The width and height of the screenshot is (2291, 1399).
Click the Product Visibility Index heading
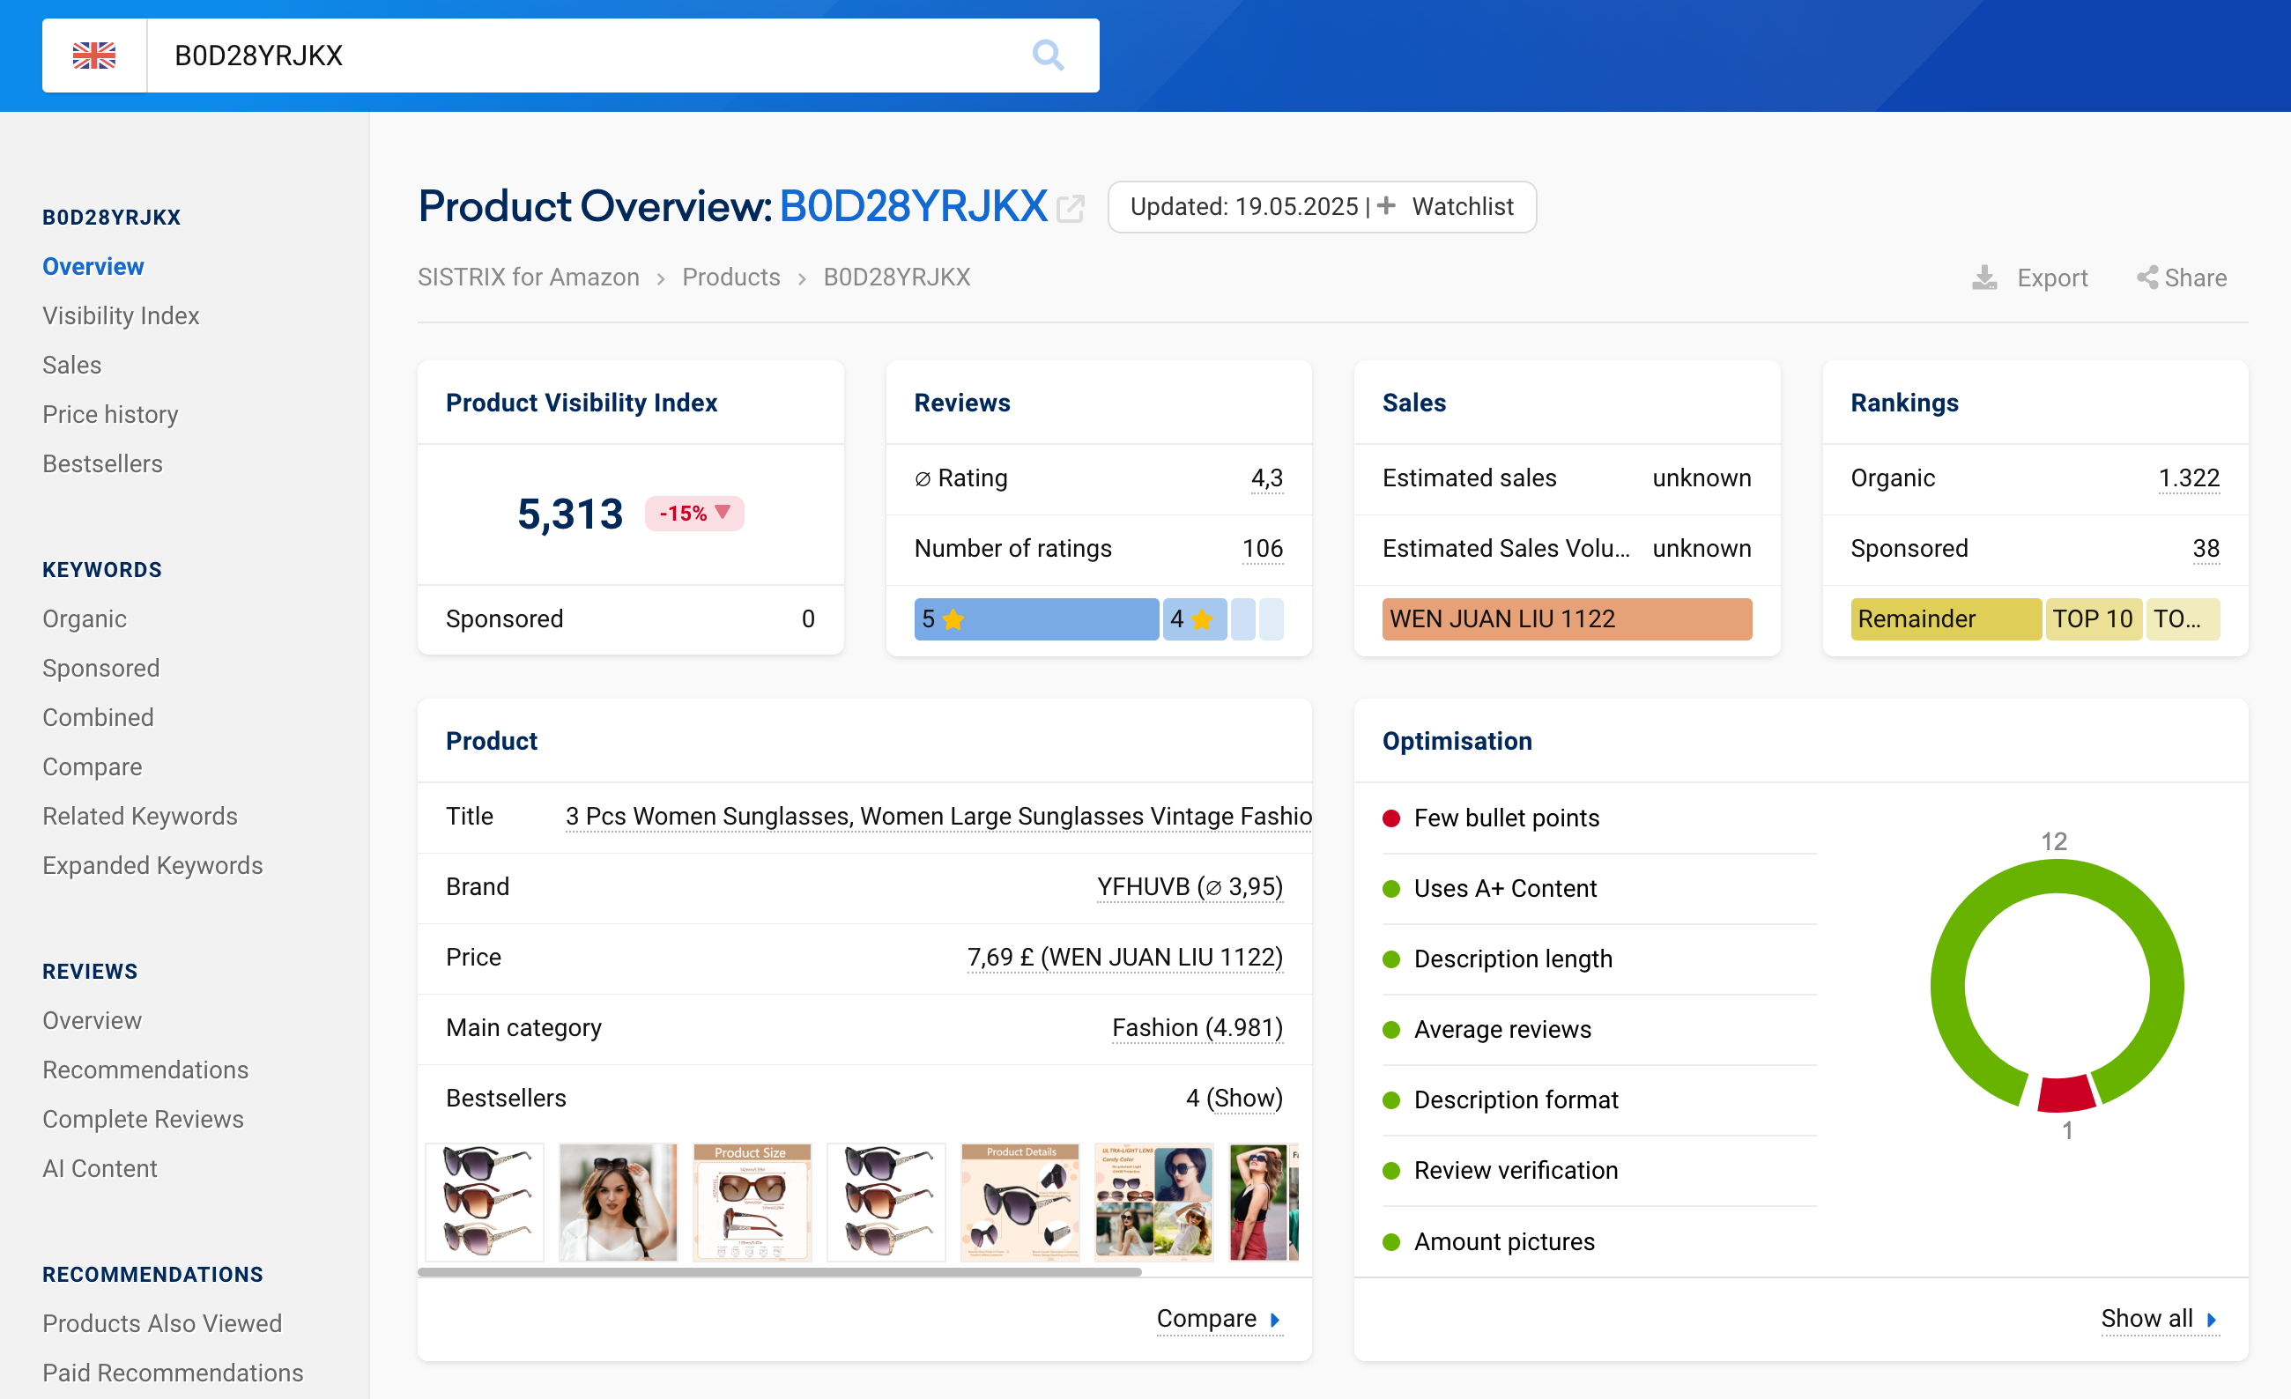(x=581, y=403)
